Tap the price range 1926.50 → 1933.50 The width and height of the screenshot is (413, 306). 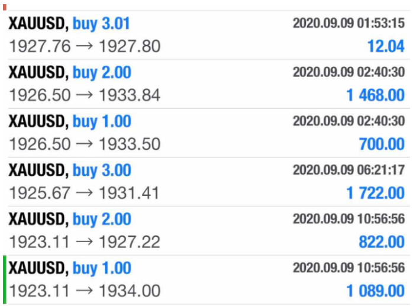tap(85, 144)
